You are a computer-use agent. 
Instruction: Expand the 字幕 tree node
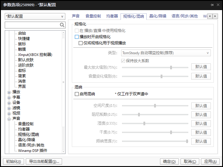click(x=9, y=97)
